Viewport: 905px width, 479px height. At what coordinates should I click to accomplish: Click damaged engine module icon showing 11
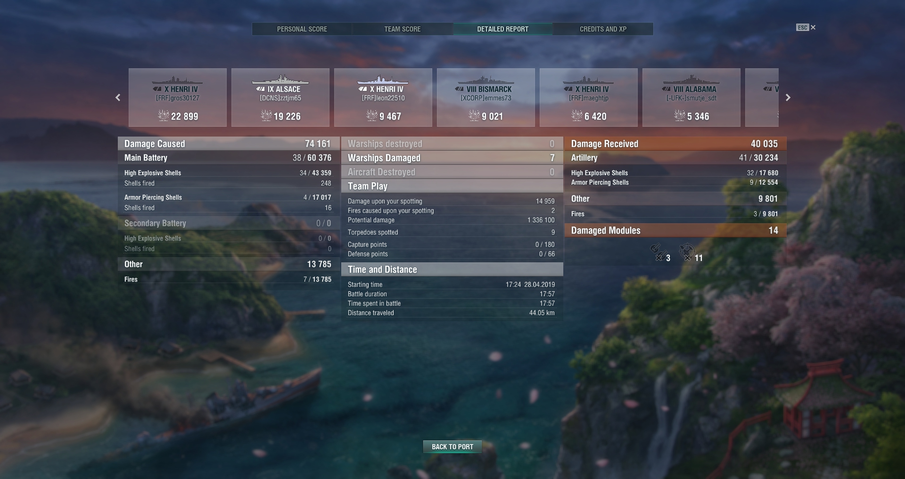[x=687, y=252]
